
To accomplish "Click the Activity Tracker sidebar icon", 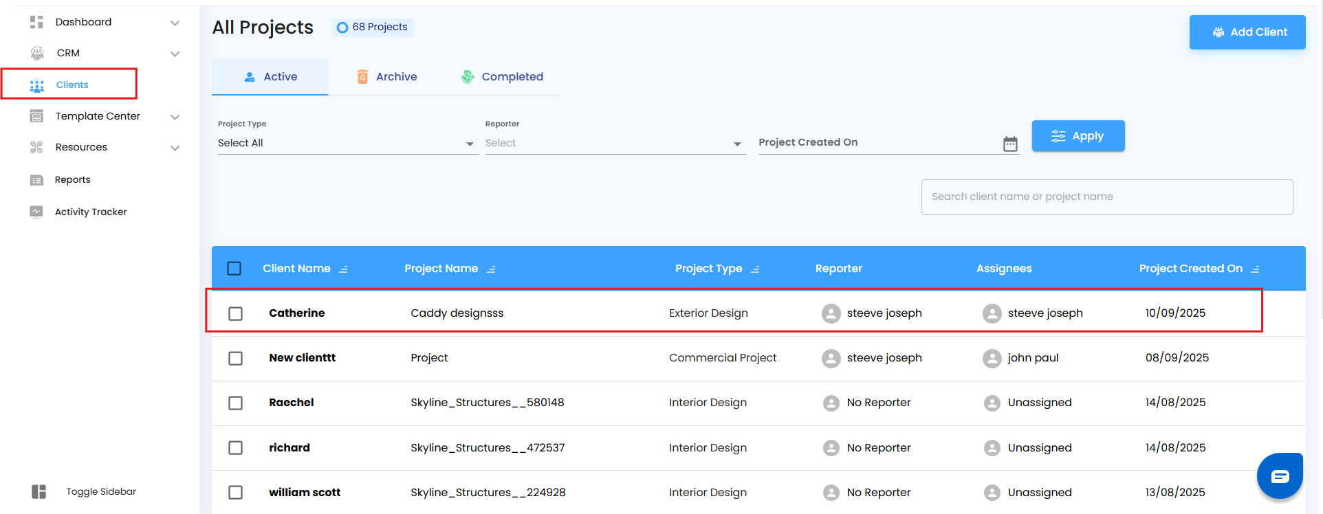I will click(x=36, y=212).
